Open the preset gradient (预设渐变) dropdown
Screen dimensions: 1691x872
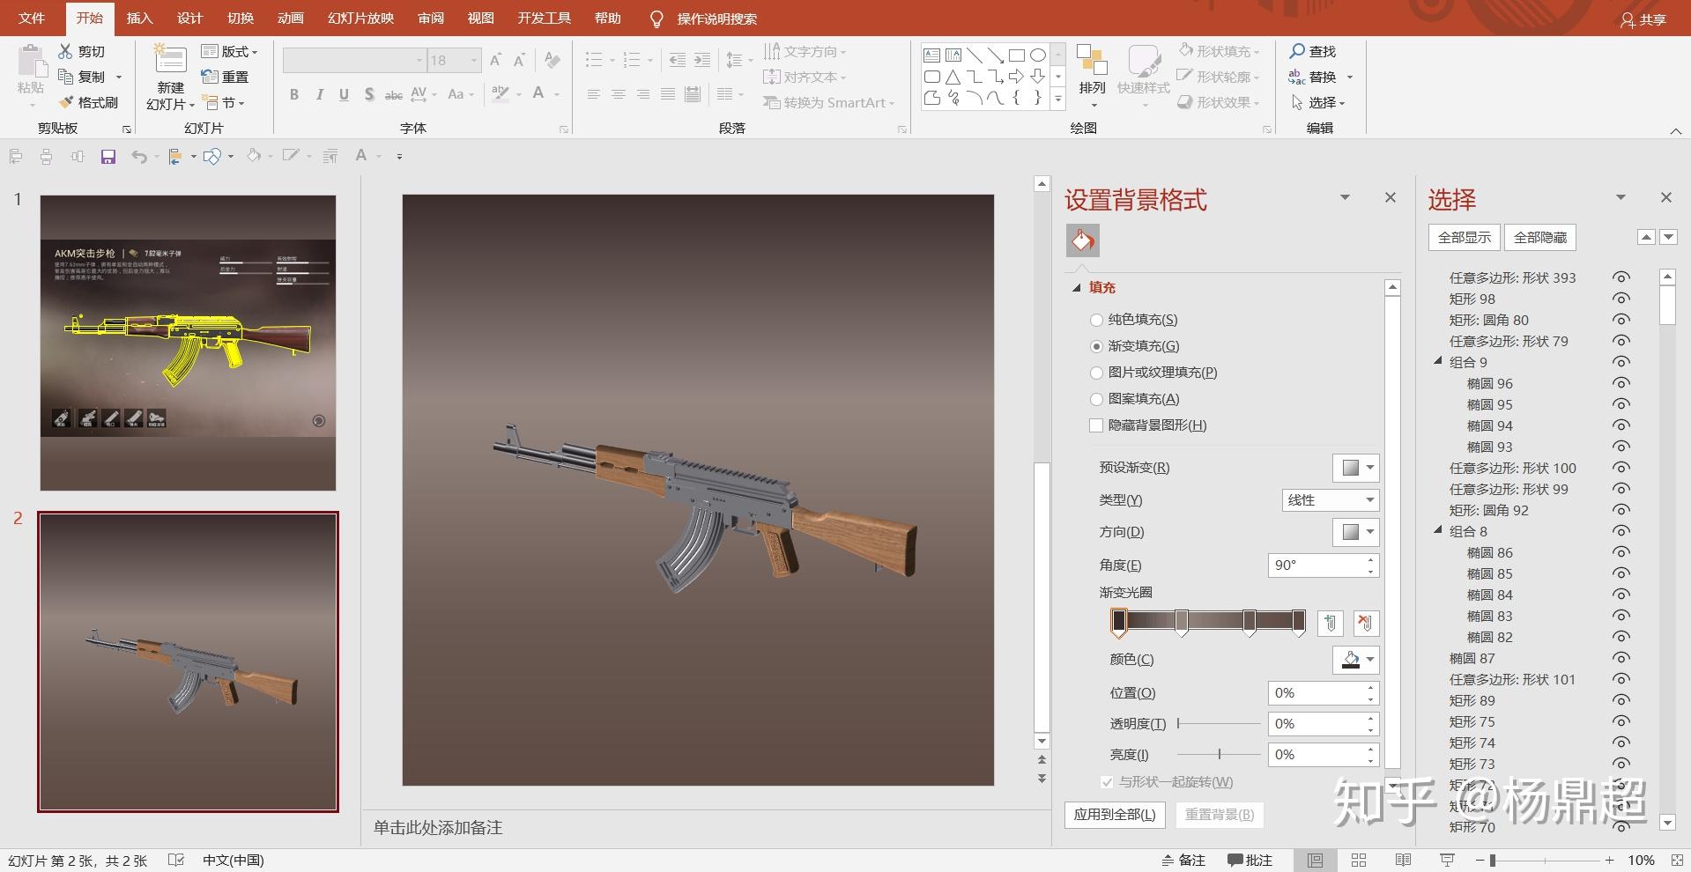click(x=1355, y=468)
